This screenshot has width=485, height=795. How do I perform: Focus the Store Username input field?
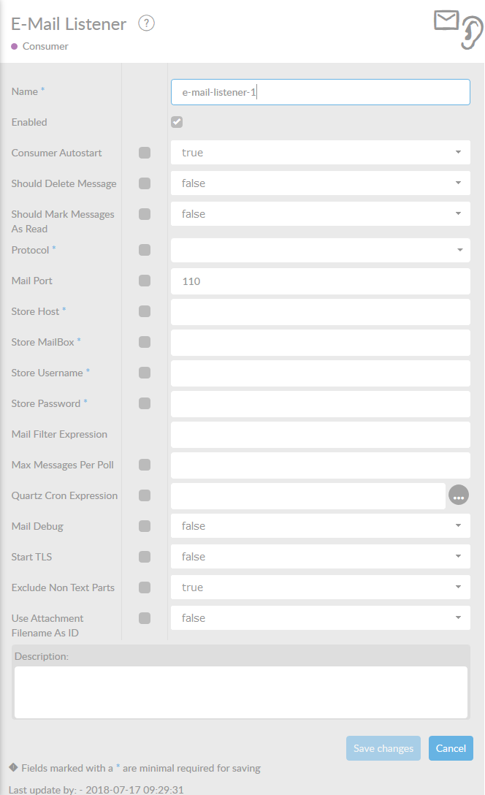click(320, 373)
